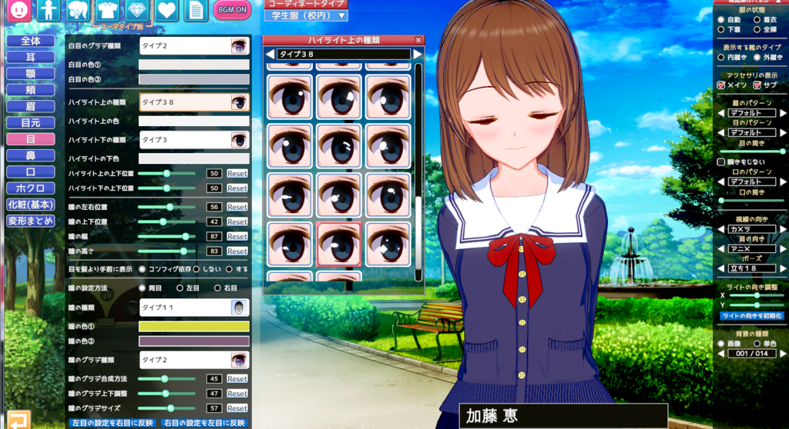
Task: Select the currently highlighted タイプ38 eye thumbnail
Action: [339, 244]
